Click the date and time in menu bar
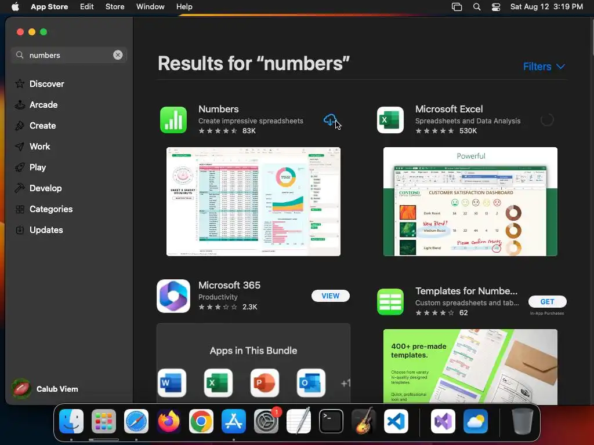 pyautogui.click(x=546, y=7)
